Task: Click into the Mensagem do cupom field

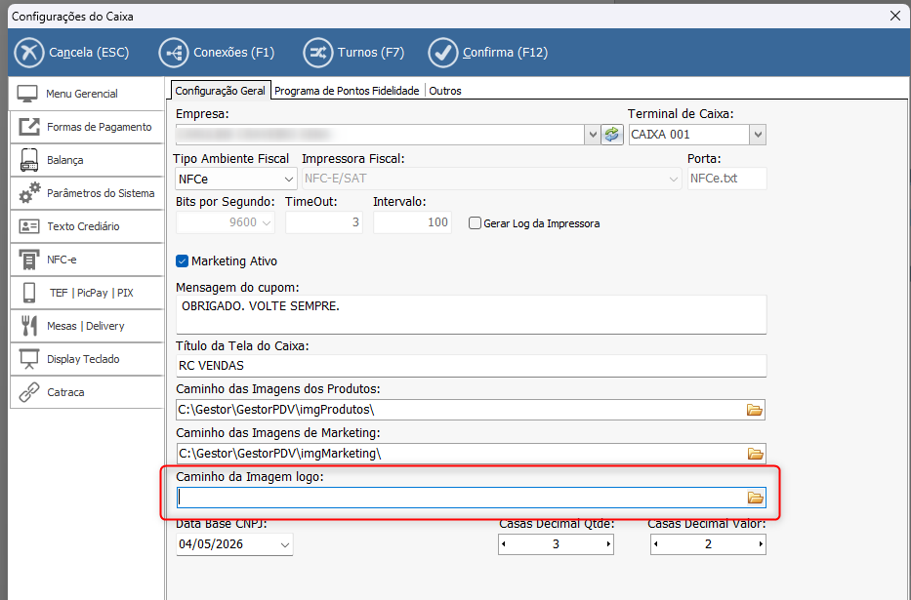Action: point(469,314)
